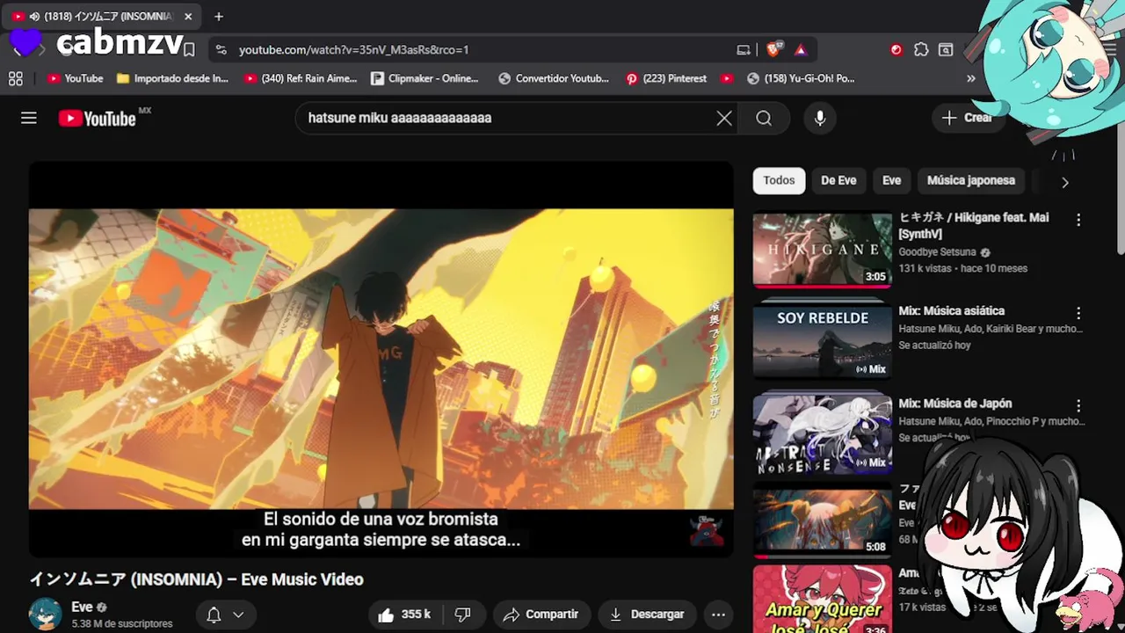The width and height of the screenshot is (1125, 633).
Task: Click the bookmark icon beside the address bar
Action: [189, 50]
